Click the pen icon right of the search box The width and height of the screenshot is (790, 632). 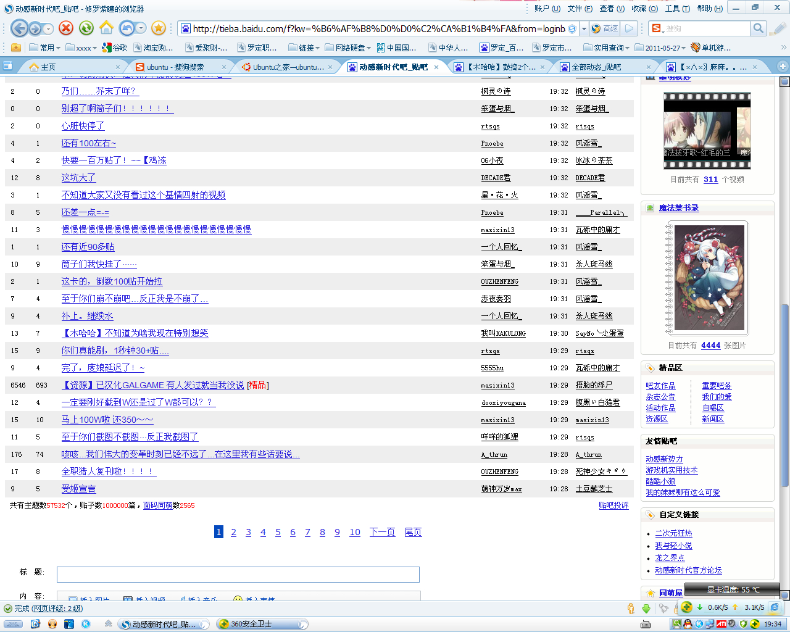(x=778, y=28)
